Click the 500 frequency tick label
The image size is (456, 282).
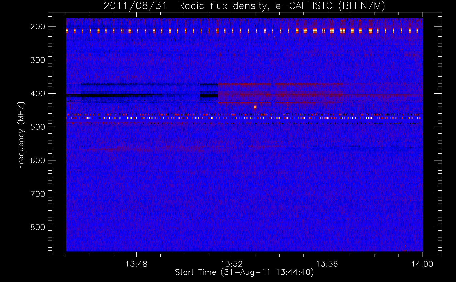click(38, 127)
